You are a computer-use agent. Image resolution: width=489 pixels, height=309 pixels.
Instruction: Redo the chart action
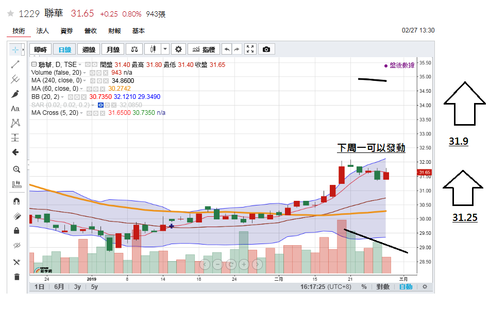point(237,49)
